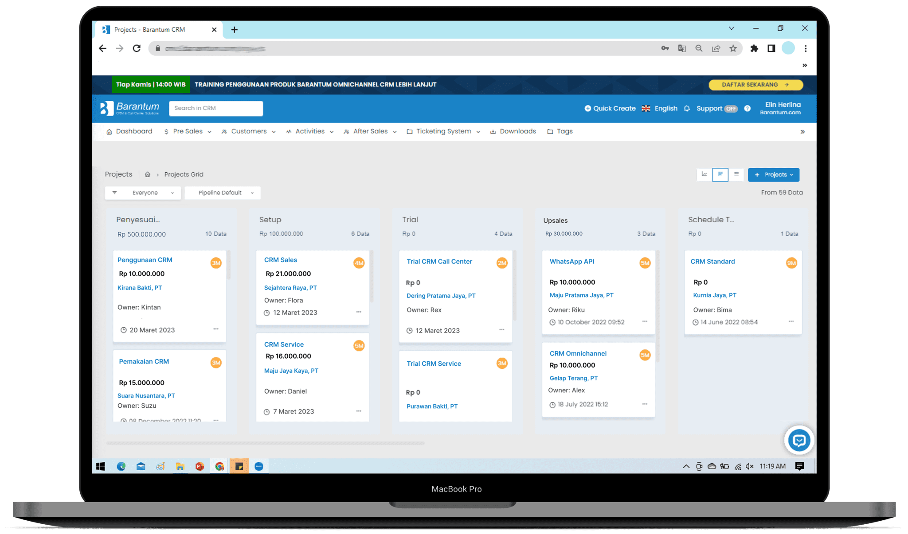Turn the Support OFF switch on
The height and width of the screenshot is (534, 908).
click(732, 108)
